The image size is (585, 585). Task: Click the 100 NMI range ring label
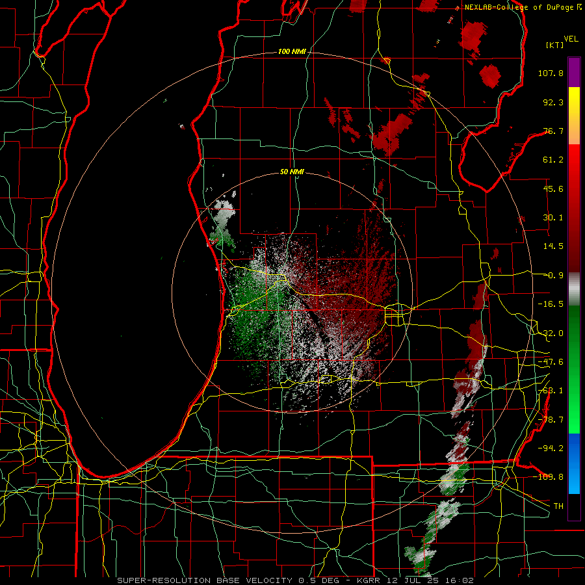click(292, 51)
